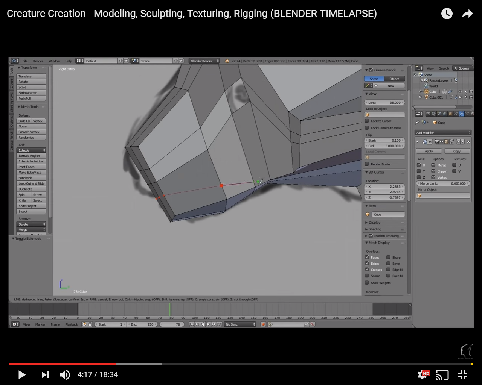Open the Add Modifier dropdown
Image resolution: width=482 pixels, height=385 pixels.
[x=443, y=133]
